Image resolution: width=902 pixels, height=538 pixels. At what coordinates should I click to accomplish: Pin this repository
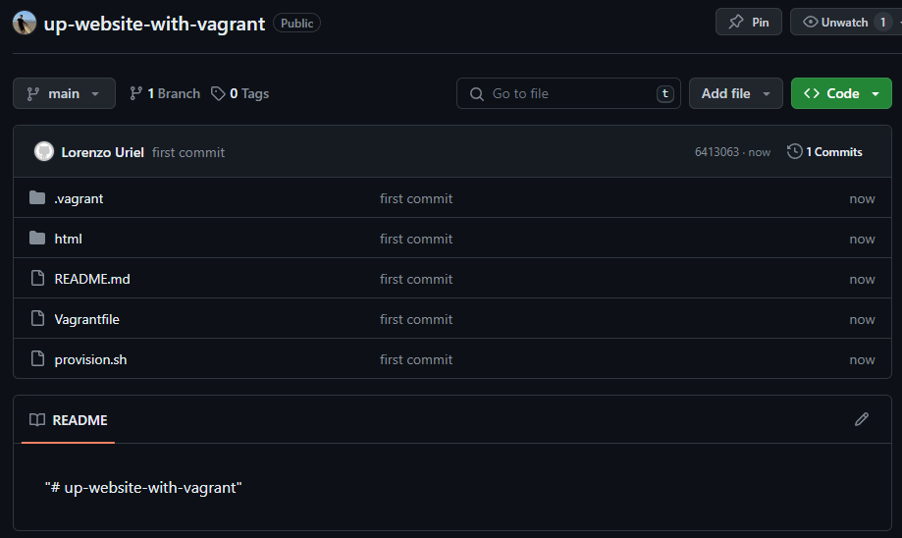click(x=749, y=23)
